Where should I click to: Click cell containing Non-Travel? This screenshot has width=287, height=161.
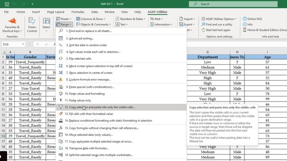coord(30,89)
